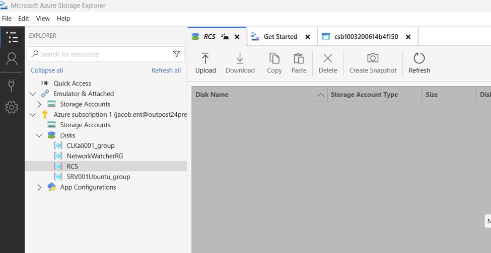Click the NetworkWatcherRG resource group icon
Image resolution: width=491 pixels, height=253 pixels.
58,156
